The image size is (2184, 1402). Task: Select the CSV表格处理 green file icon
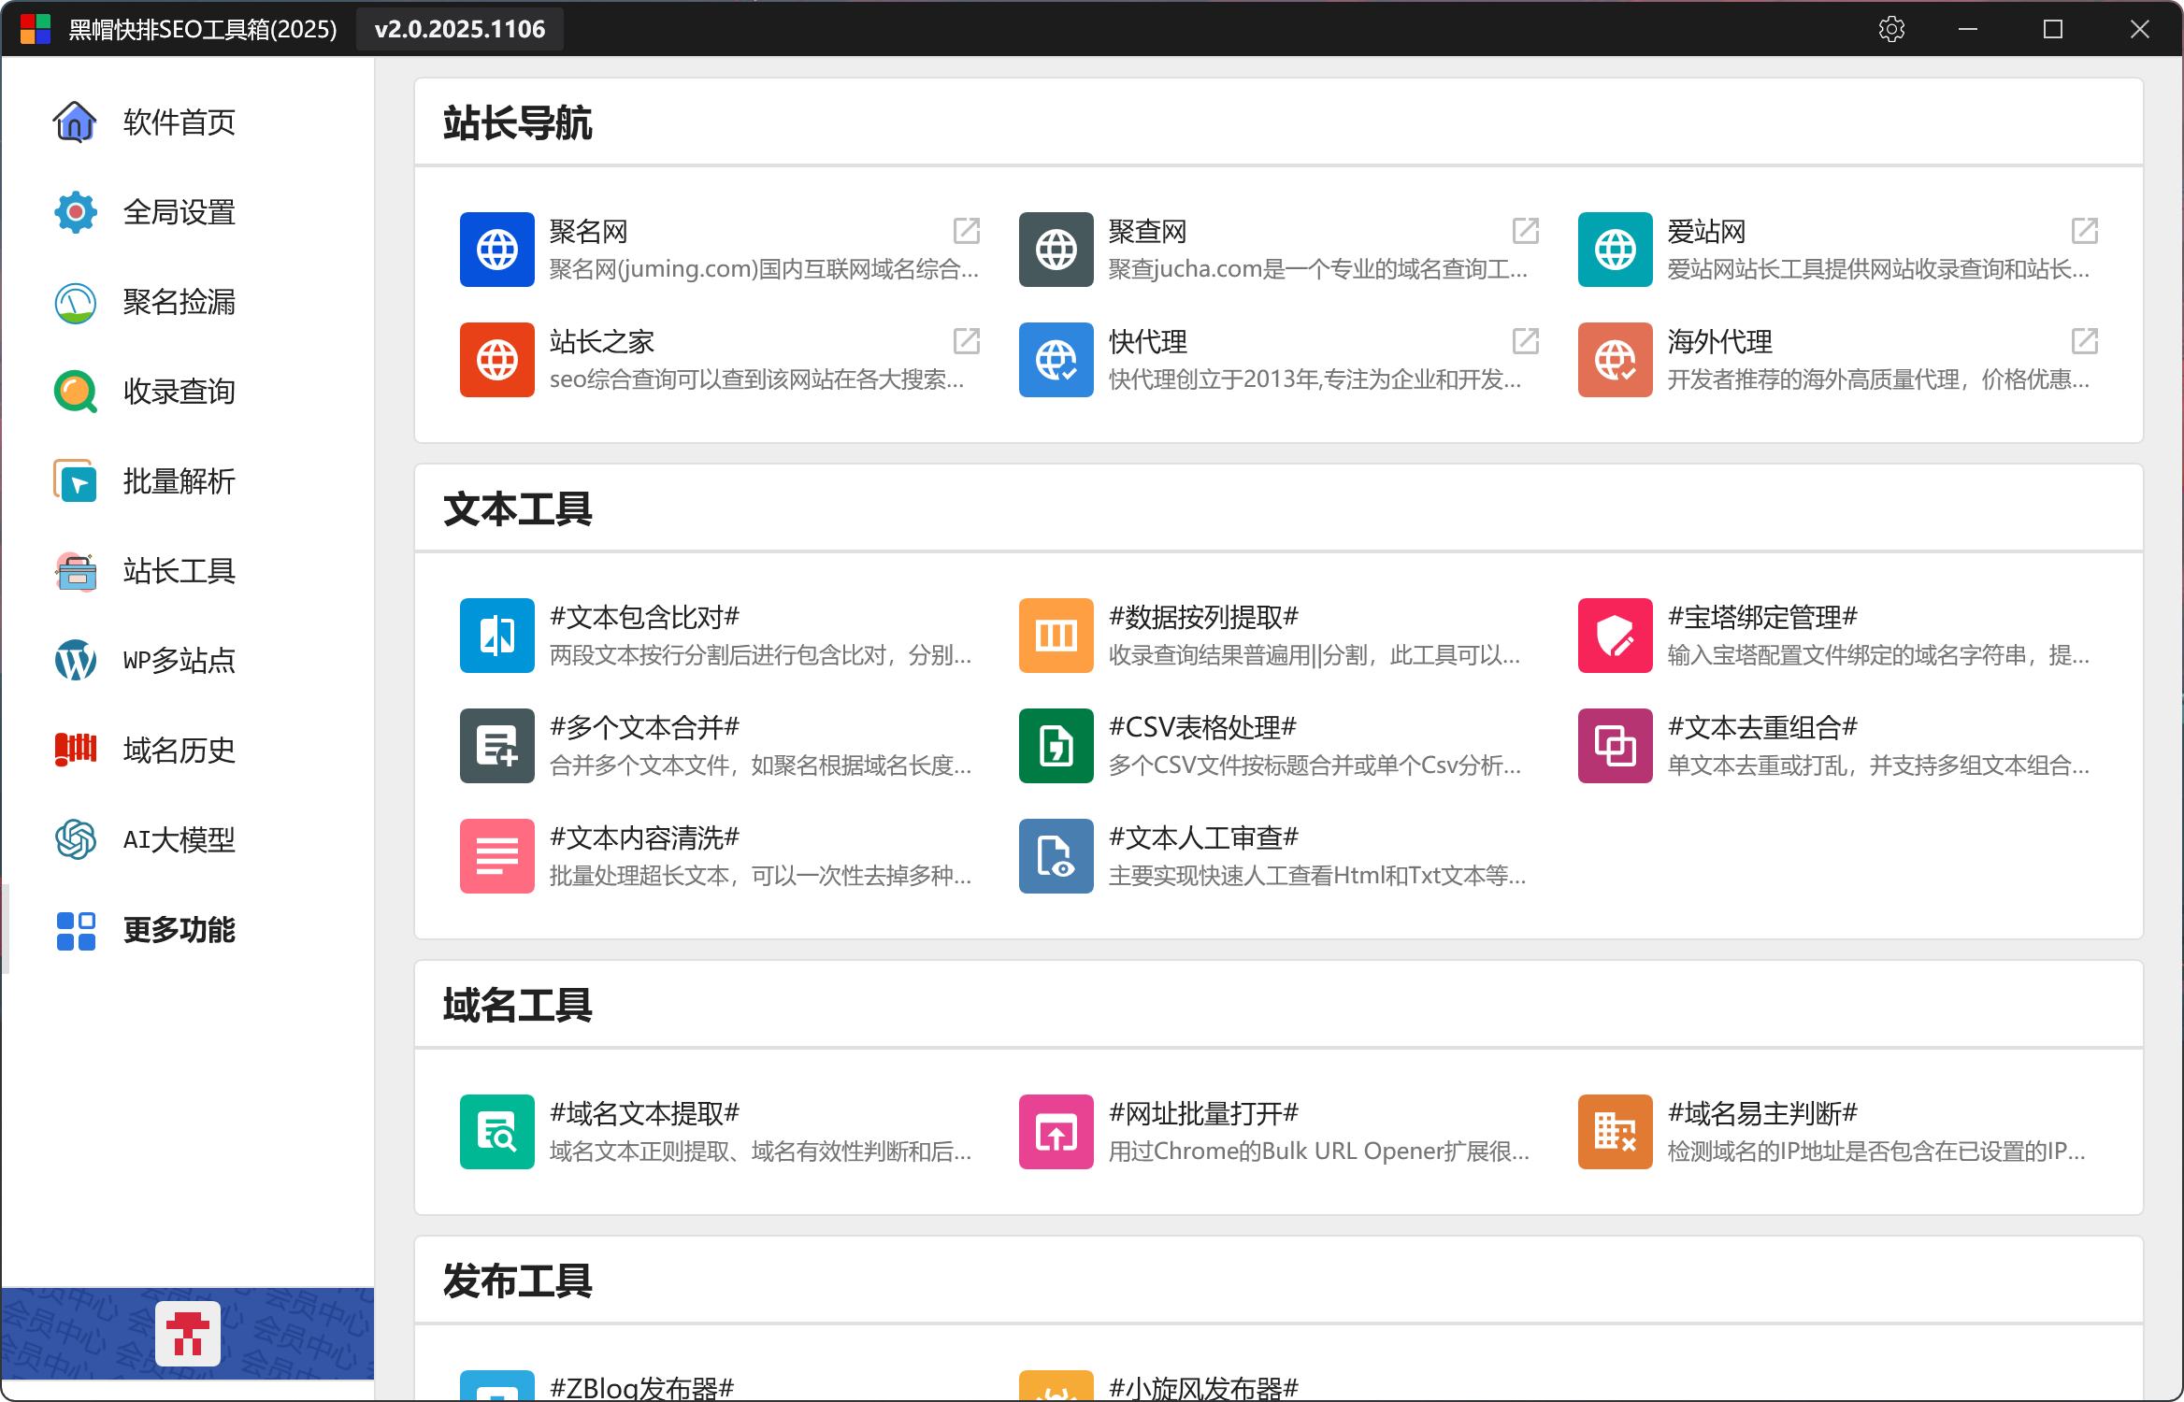coord(1056,746)
